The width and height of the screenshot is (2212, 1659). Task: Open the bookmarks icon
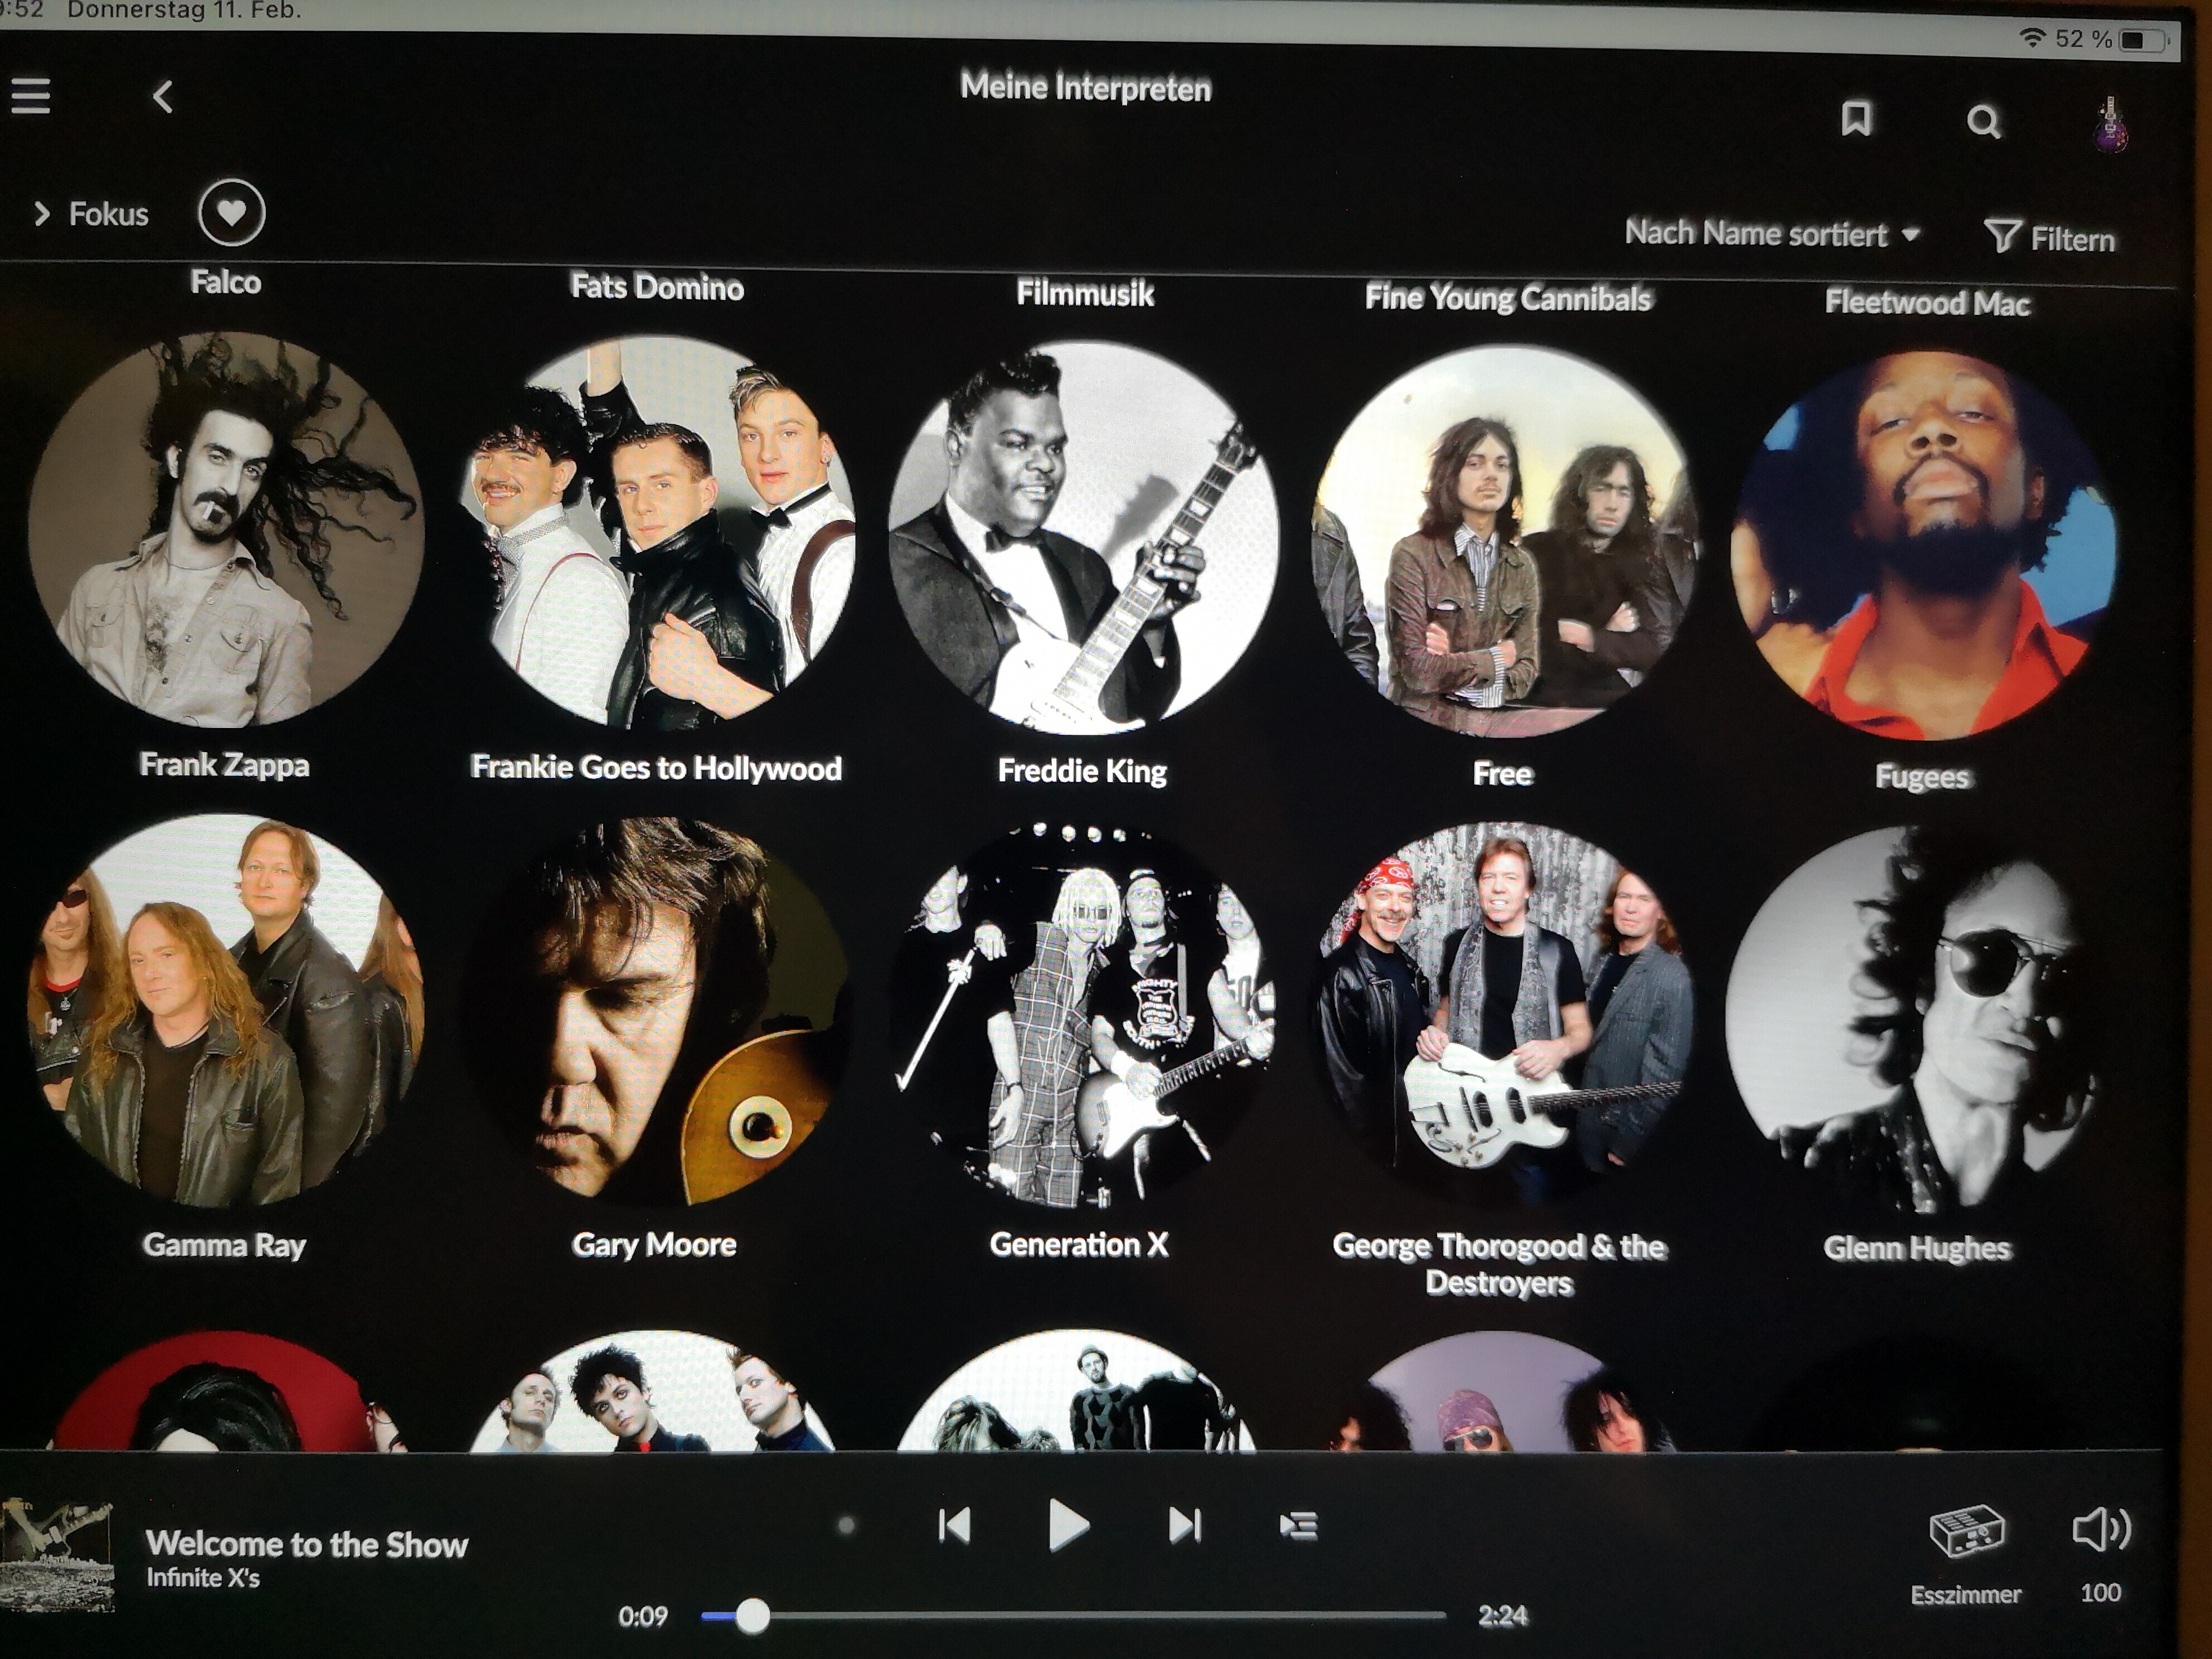pos(1856,118)
